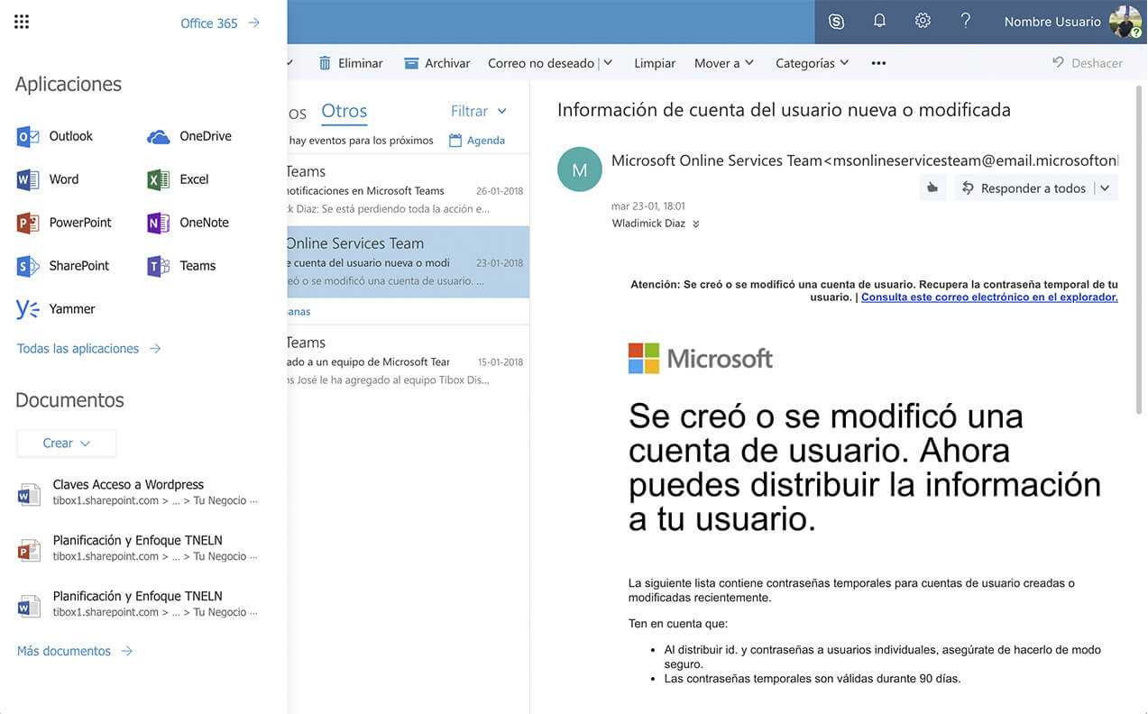Go to Office 365 home link

coord(220,23)
